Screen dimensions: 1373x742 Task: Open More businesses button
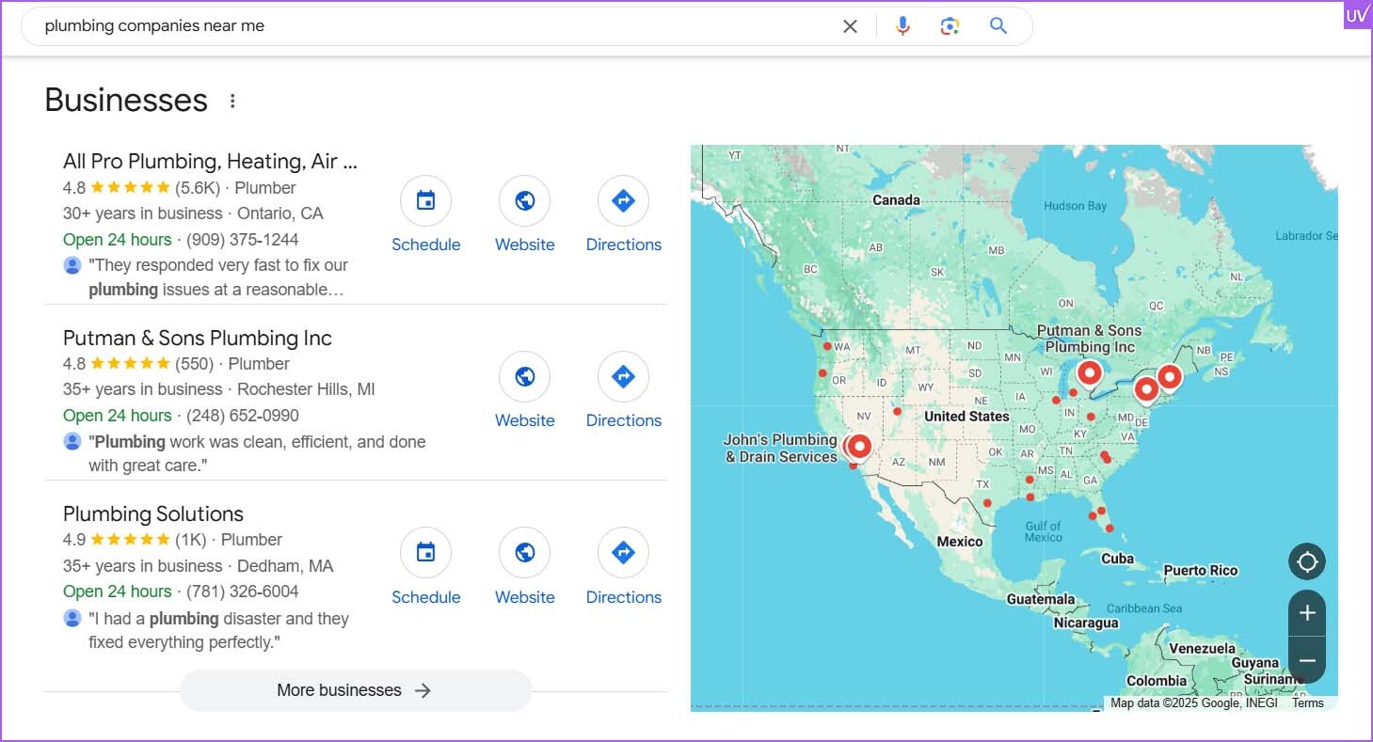(356, 690)
